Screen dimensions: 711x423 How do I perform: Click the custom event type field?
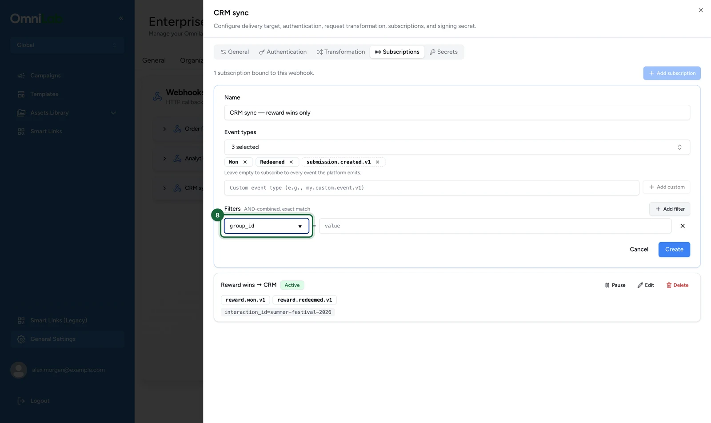431,188
